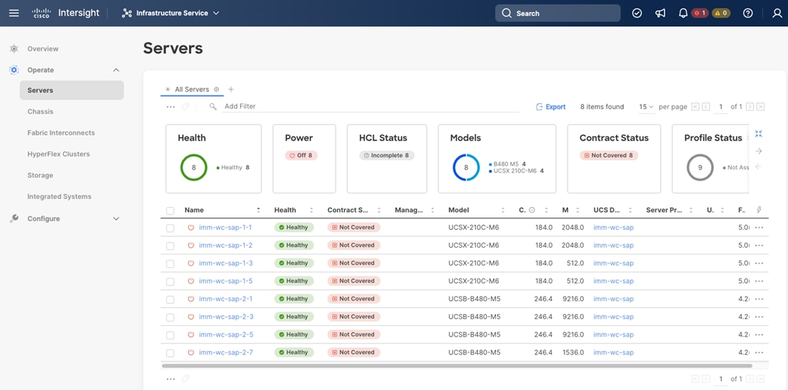Filter by Not Covered 8 contract status
Screen dimensions: 788x390
(x=609, y=155)
